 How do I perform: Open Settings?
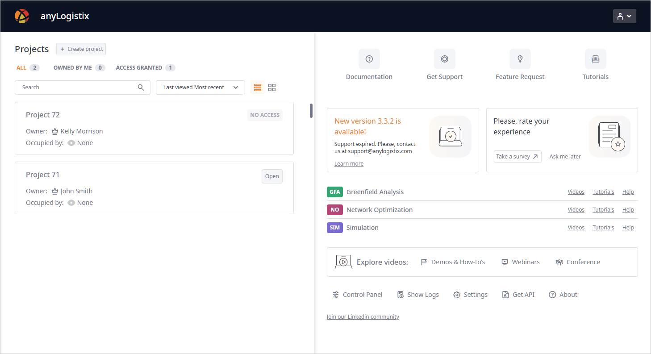point(470,295)
